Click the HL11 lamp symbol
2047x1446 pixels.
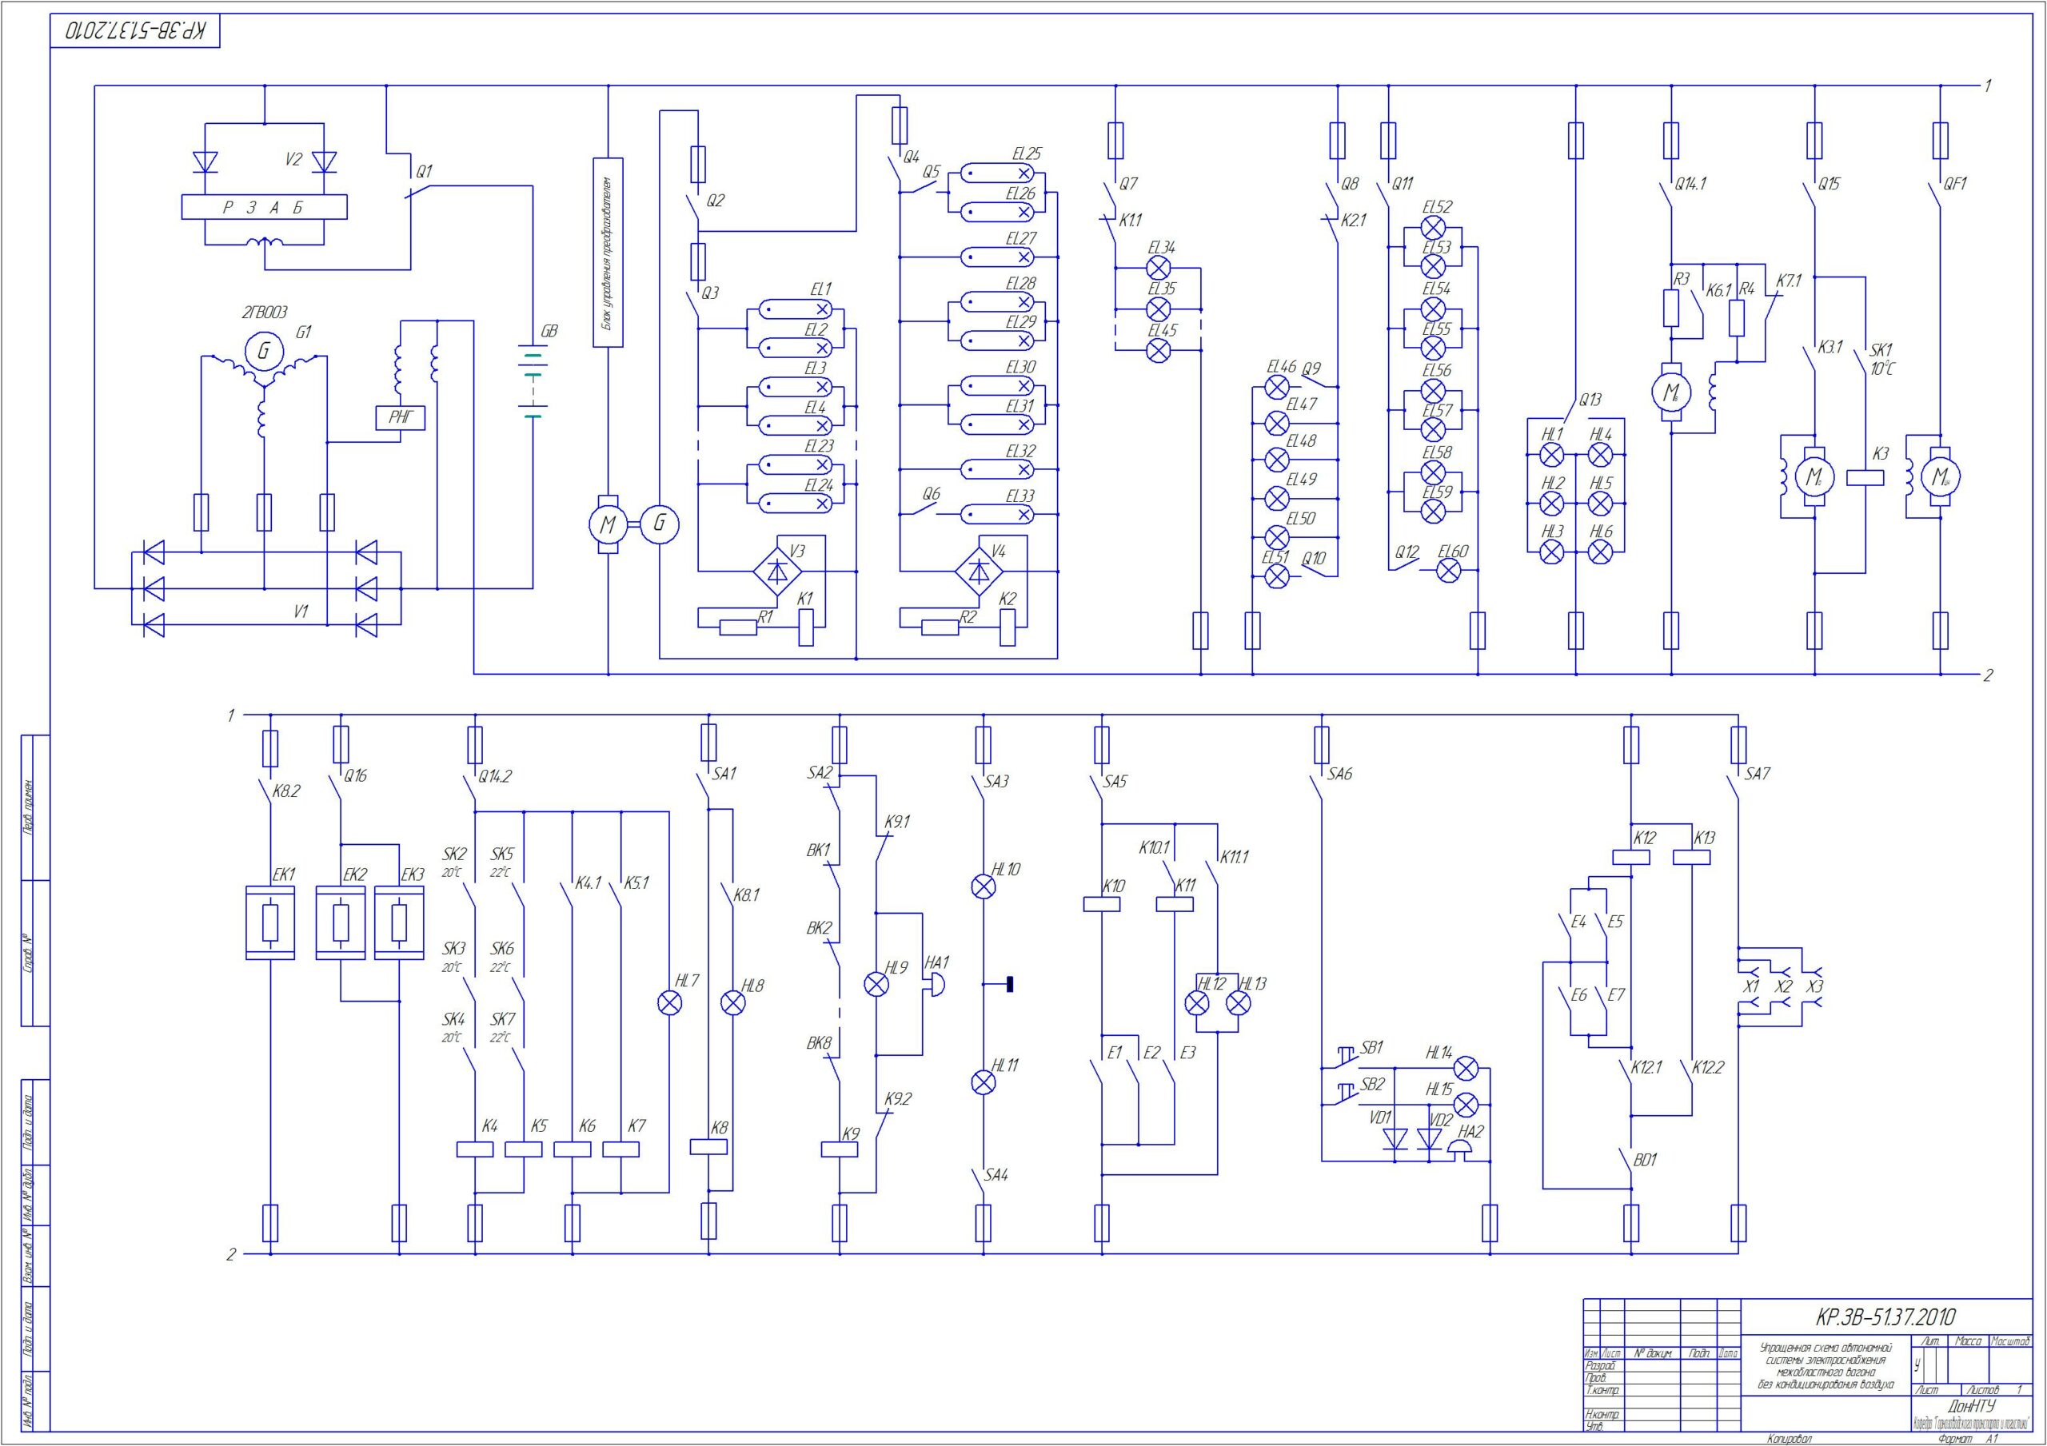pos(984,1082)
